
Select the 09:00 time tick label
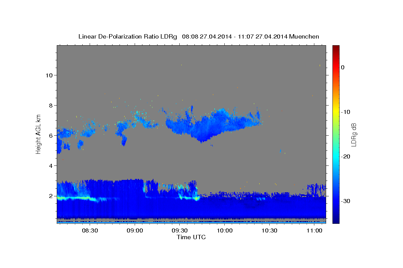(x=135, y=230)
